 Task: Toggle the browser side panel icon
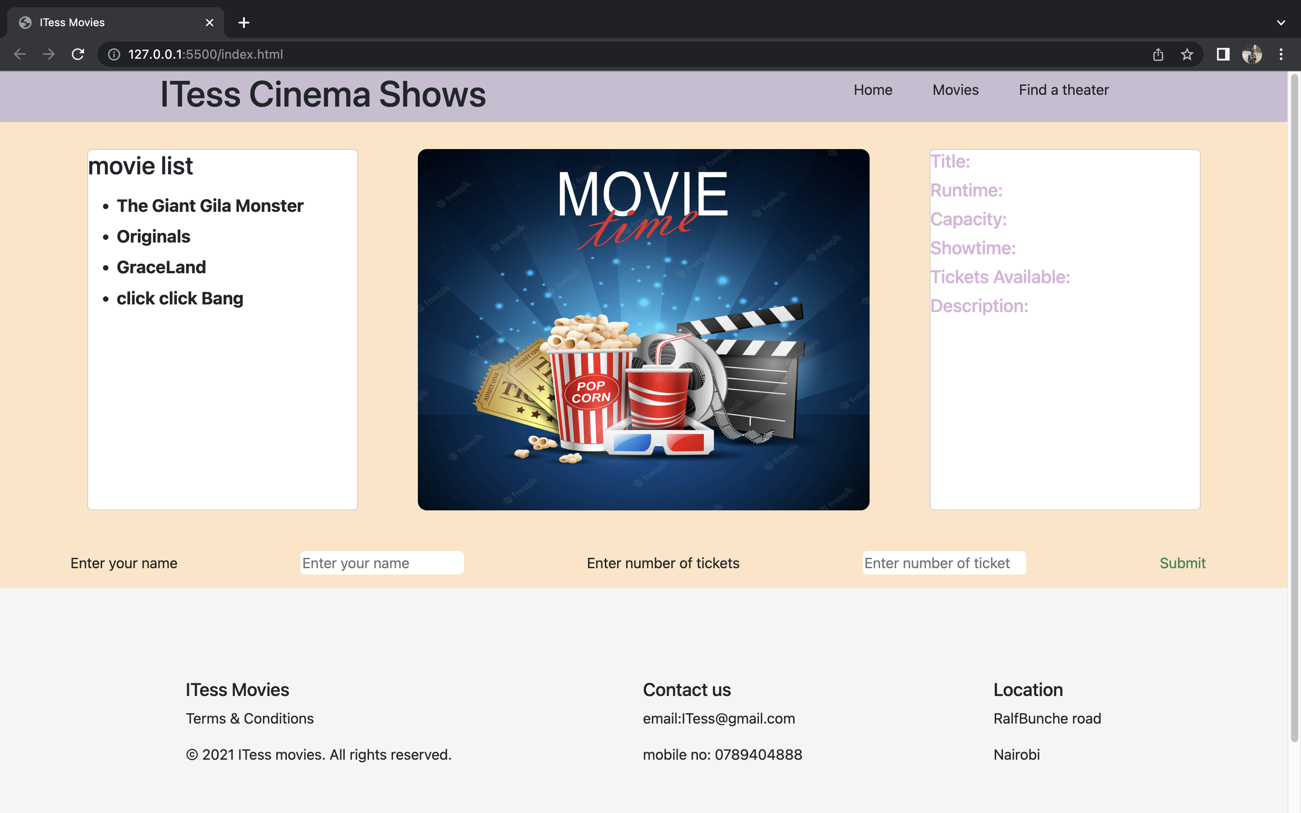point(1223,54)
